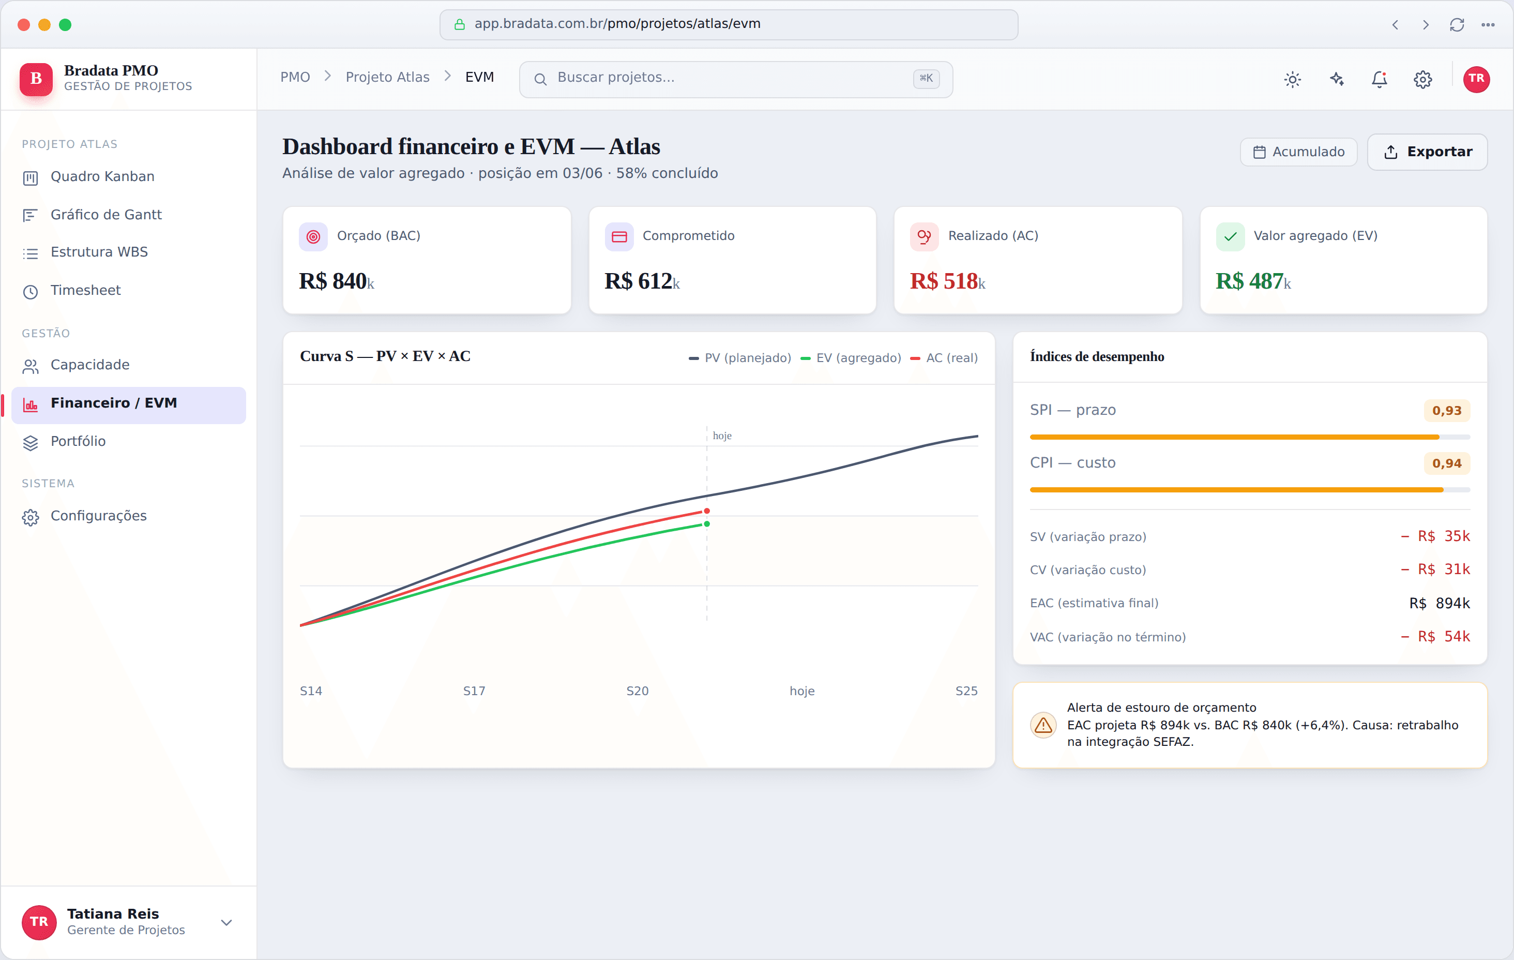The height and width of the screenshot is (960, 1514).
Task: Toggle EV (agregado) legend entry
Action: pyautogui.click(x=850, y=358)
